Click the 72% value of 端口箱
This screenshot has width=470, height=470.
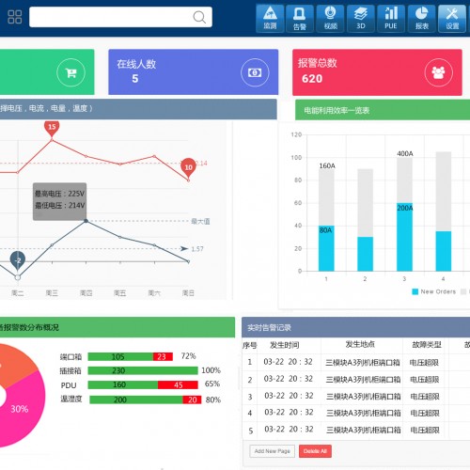pyautogui.click(x=188, y=356)
